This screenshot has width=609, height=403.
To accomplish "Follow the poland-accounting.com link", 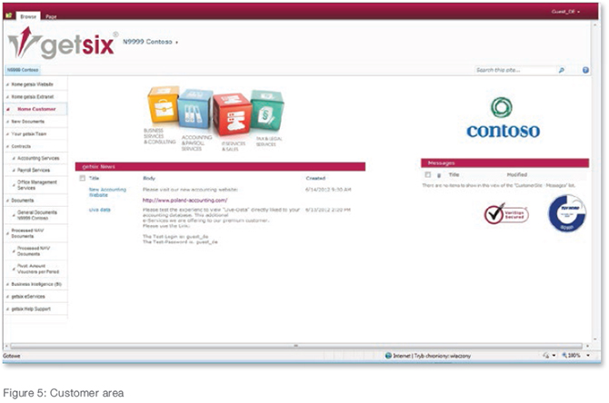I will point(185,201).
